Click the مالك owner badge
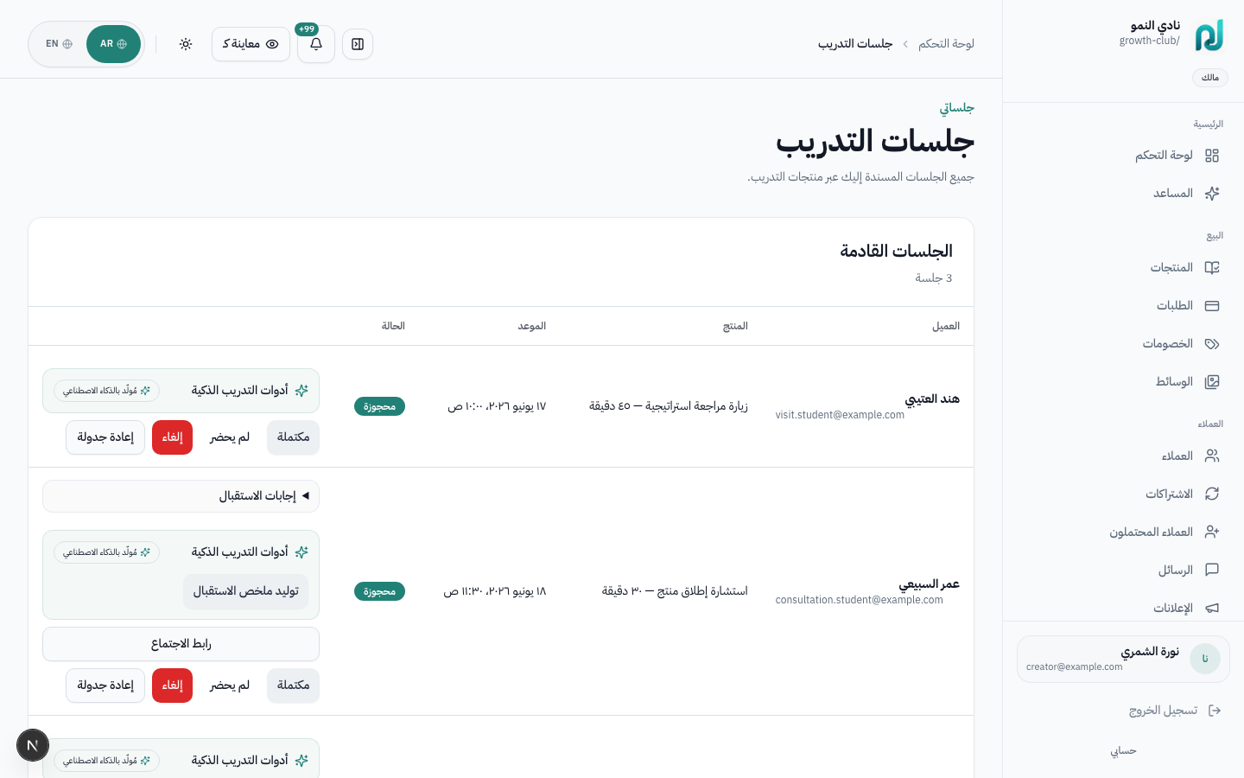The image size is (1244, 778). click(1210, 78)
